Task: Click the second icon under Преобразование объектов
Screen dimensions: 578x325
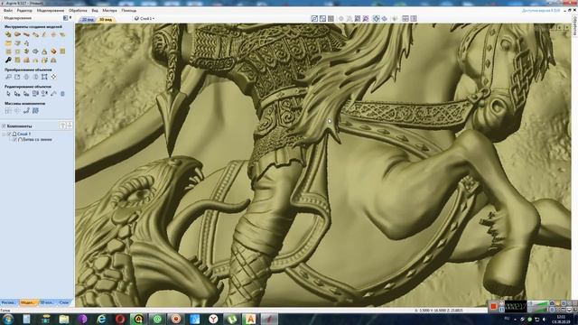Action: coord(17,77)
